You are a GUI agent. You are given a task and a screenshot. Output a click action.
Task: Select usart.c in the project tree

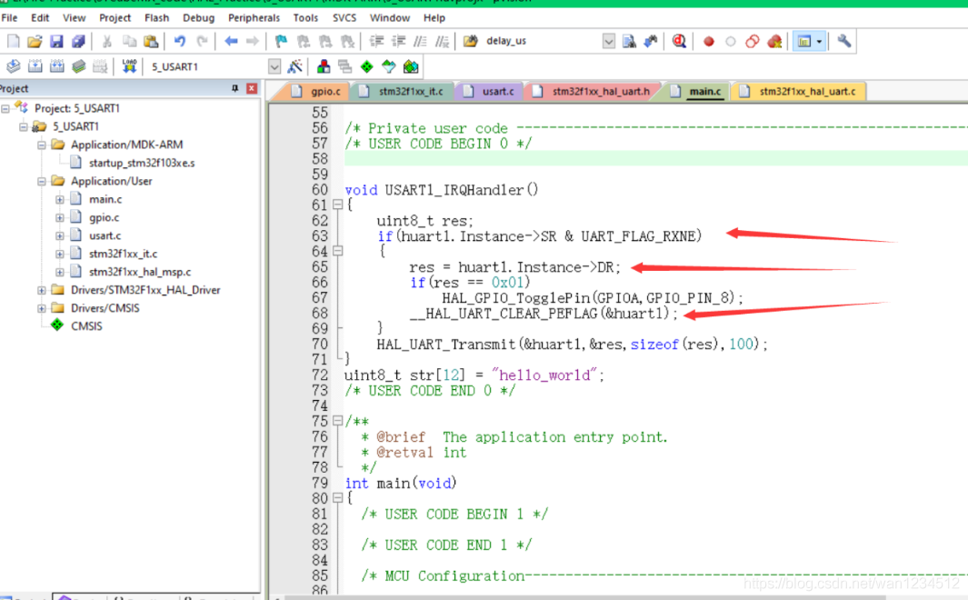(105, 235)
